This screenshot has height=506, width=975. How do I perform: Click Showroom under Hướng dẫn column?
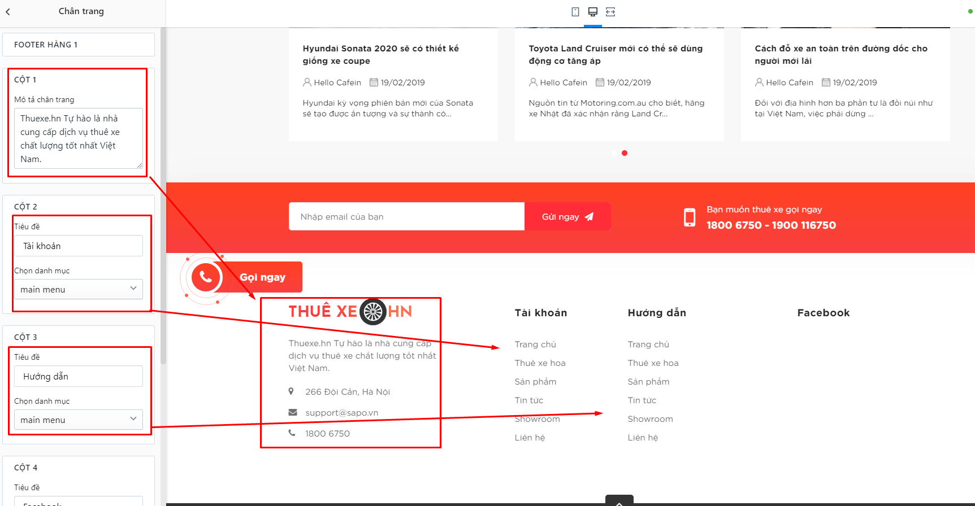650,419
